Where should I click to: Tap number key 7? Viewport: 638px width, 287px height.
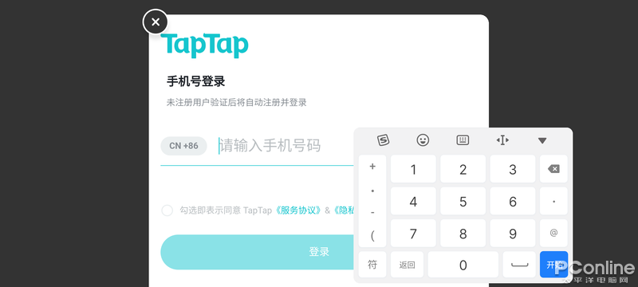(413, 234)
